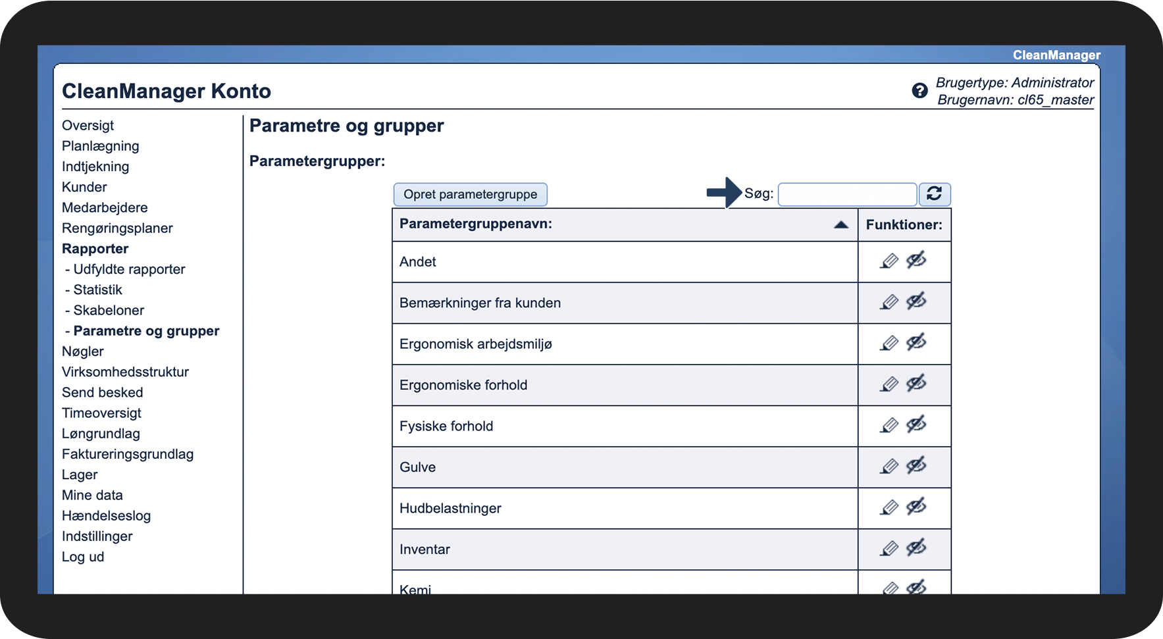The height and width of the screenshot is (639, 1163).
Task: Edit the Bemærkninger fra kunden group
Action: tap(889, 303)
